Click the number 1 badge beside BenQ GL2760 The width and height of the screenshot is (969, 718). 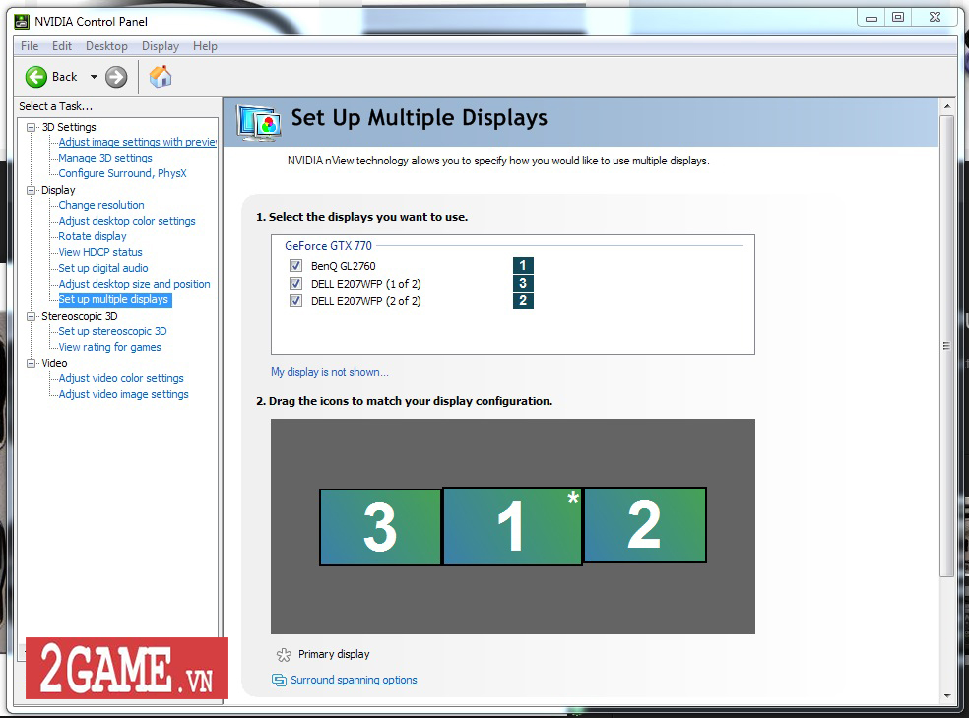coord(523,266)
